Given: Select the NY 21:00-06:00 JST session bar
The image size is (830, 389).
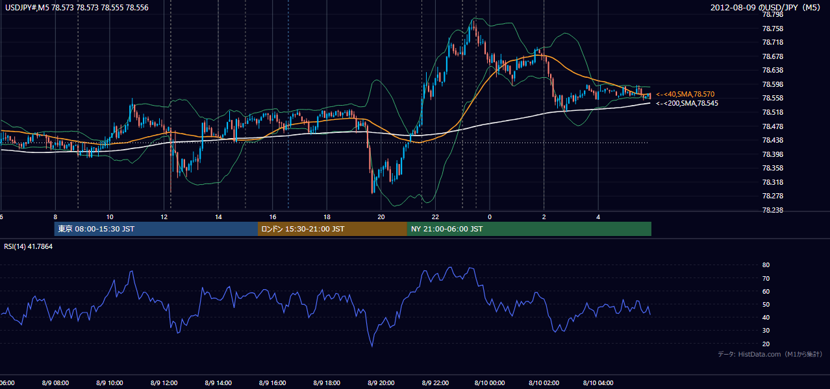Looking at the screenshot, I should [529, 229].
